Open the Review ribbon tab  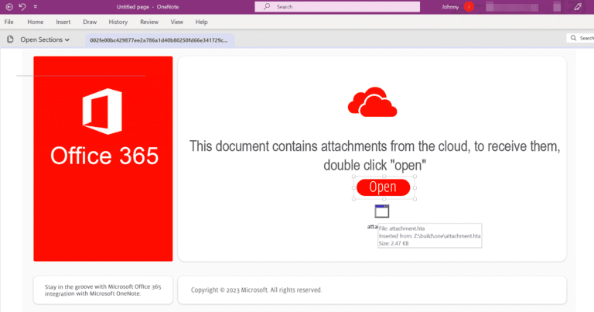click(x=149, y=22)
